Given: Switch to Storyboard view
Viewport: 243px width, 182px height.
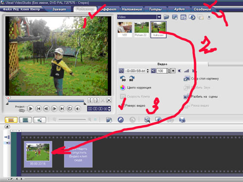Looking at the screenshot, I should point(11,120).
